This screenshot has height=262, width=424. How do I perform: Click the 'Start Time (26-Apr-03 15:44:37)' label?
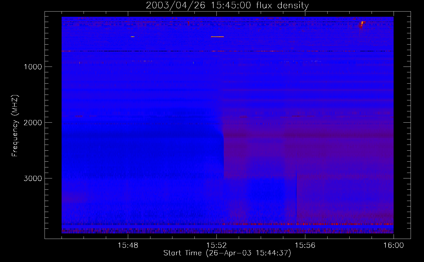[227, 253]
